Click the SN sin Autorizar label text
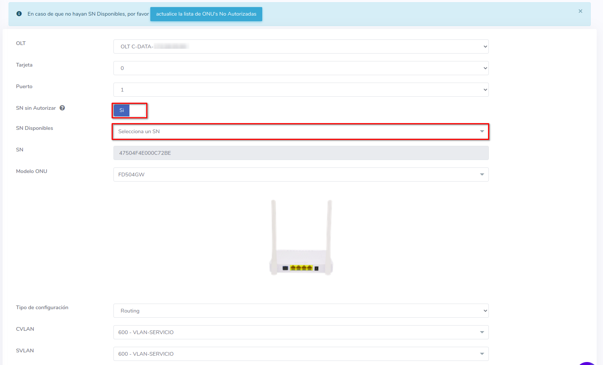This screenshot has height=365, width=603. (36, 108)
